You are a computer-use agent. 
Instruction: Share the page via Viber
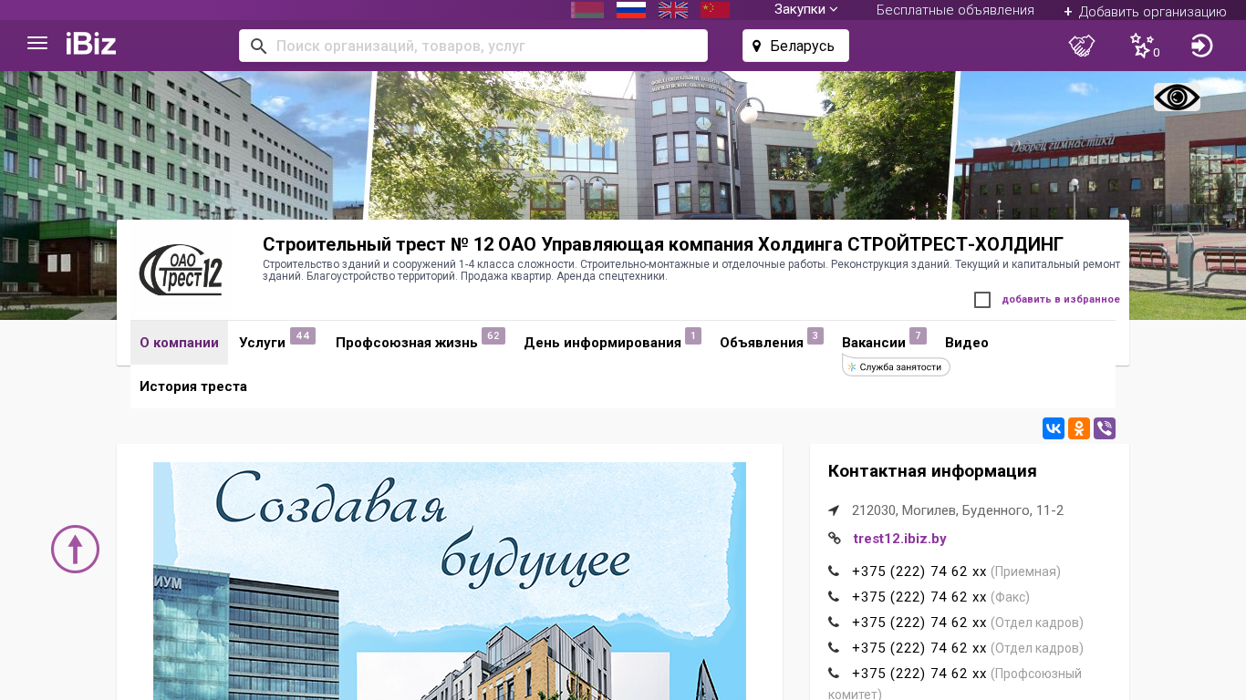1105,428
